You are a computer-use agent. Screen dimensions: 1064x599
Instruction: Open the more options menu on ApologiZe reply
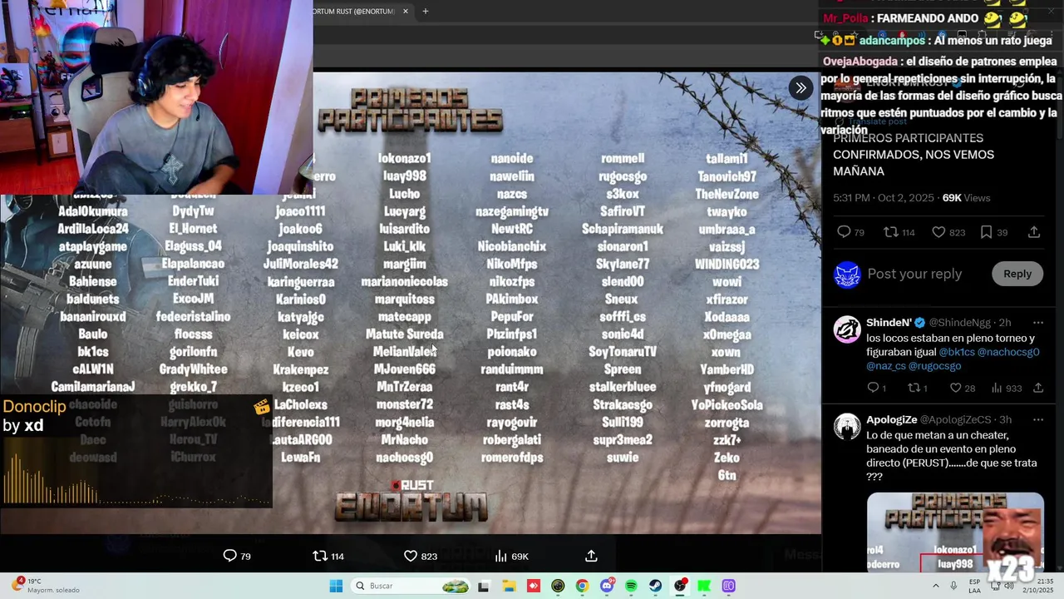(1037, 420)
